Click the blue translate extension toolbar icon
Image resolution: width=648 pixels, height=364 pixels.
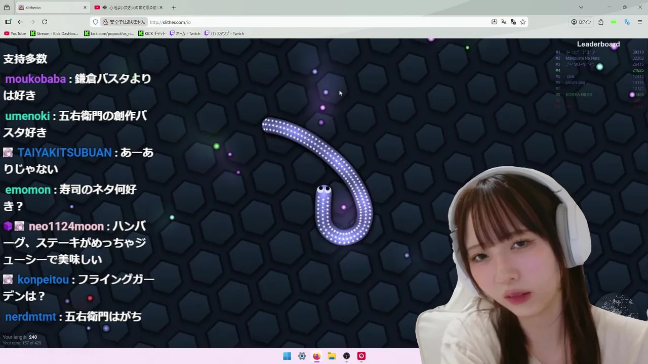pos(627,22)
